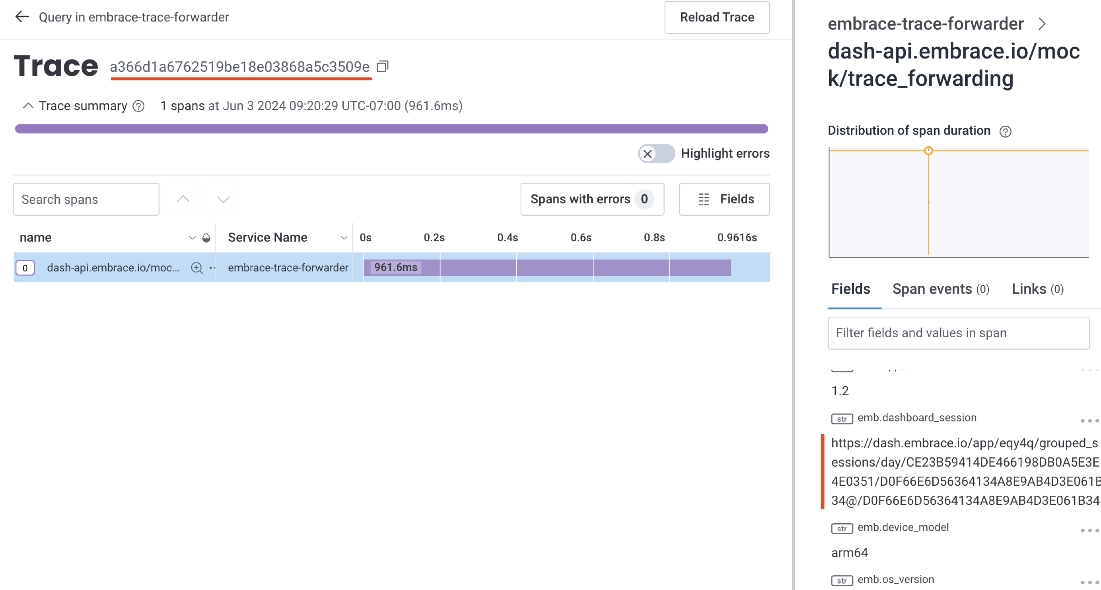This screenshot has width=1101, height=590.
Task: Click the span title dash-api.embrace.io/mock/trace_forwarding
Action: tap(954, 65)
